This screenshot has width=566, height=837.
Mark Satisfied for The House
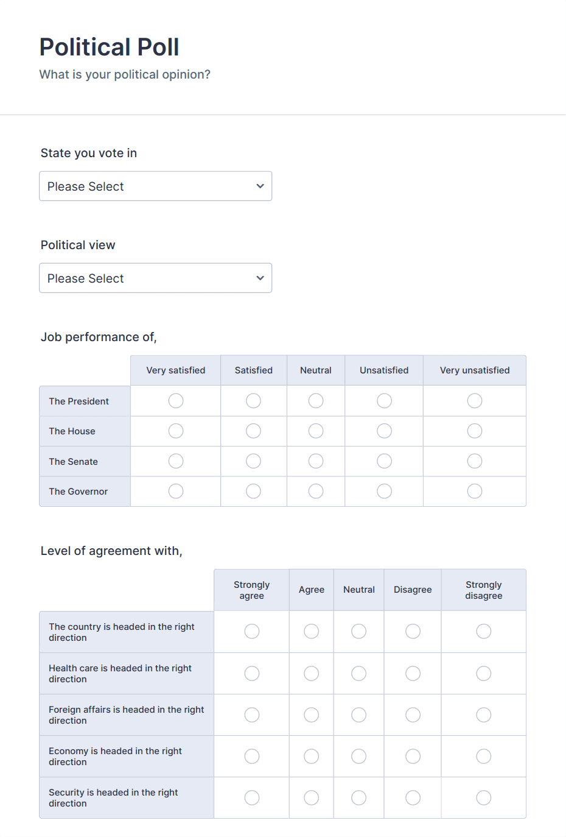point(253,431)
